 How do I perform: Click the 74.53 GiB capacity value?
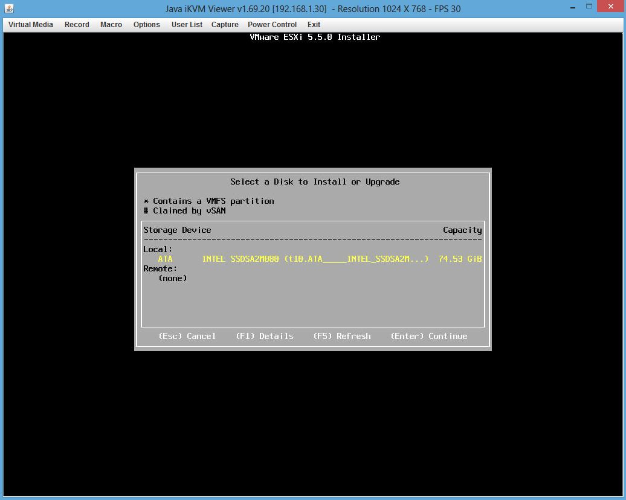click(460, 259)
